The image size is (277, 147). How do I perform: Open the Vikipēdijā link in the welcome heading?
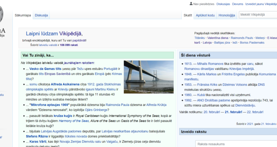tap(70, 33)
